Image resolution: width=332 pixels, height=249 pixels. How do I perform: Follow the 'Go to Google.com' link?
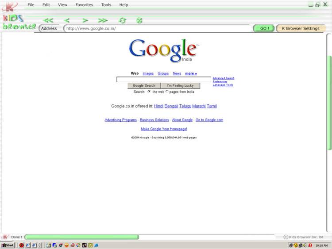(x=209, y=120)
